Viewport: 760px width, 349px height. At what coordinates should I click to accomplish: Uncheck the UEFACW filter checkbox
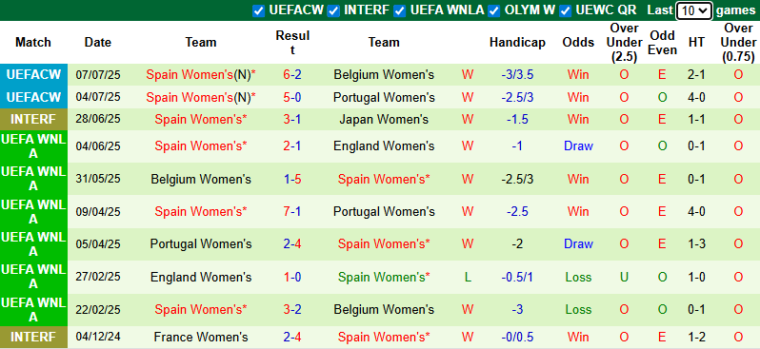[259, 10]
